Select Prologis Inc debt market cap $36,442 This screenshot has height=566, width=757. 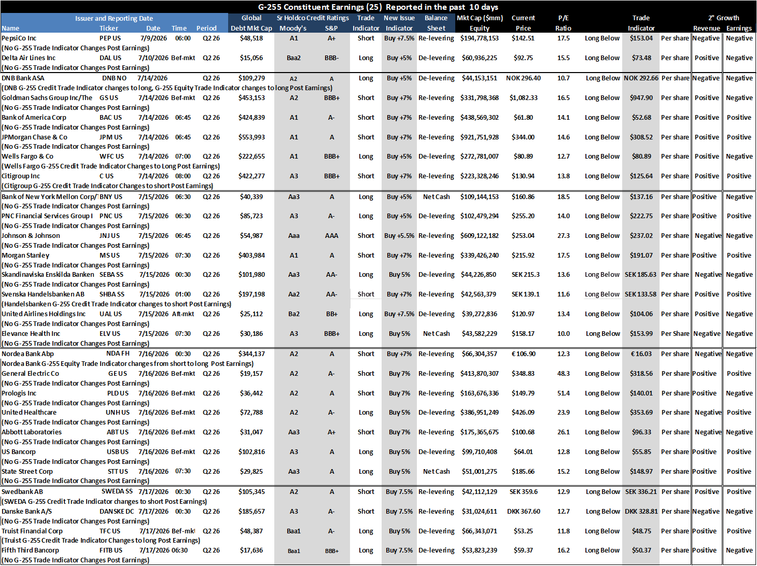(251, 393)
